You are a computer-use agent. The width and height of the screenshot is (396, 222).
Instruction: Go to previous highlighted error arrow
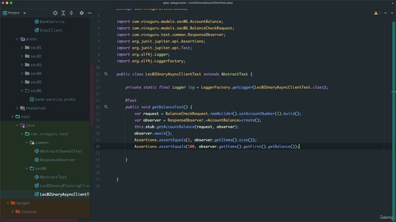point(385,13)
